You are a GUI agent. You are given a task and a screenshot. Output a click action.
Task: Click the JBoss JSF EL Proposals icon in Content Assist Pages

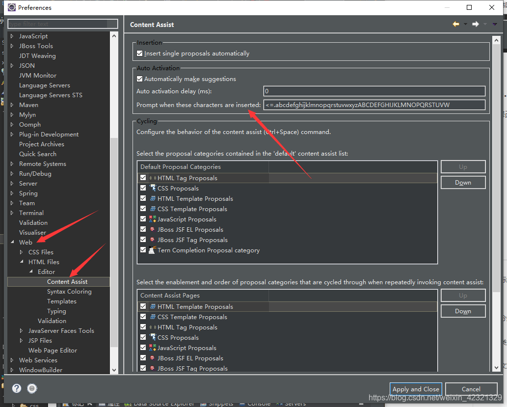[153, 358]
